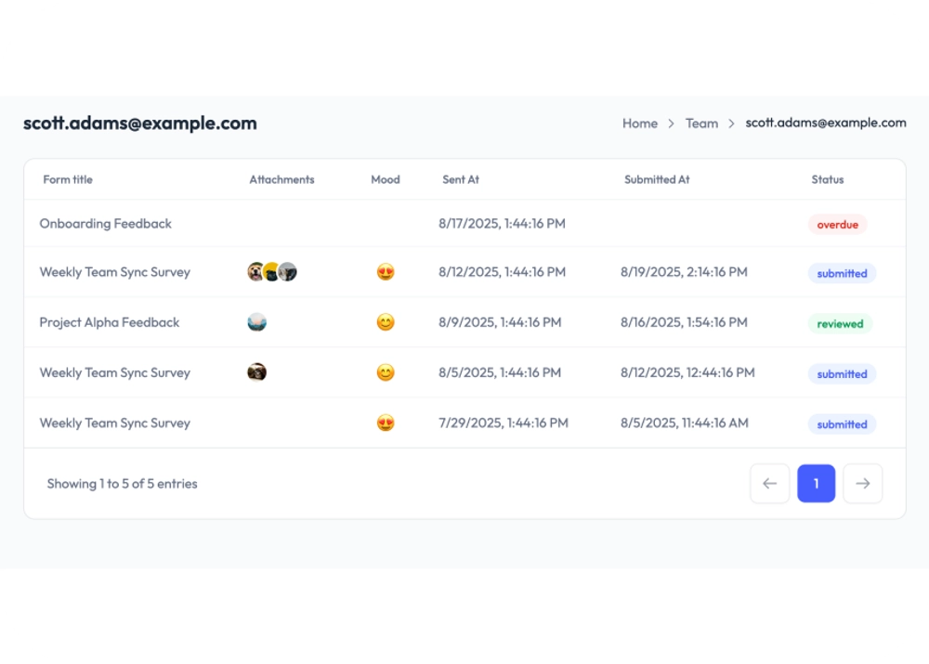The width and height of the screenshot is (929, 664).
Task: Click sent date 8/17/2025, 1:44:16 PM
Action: [502, 223]
